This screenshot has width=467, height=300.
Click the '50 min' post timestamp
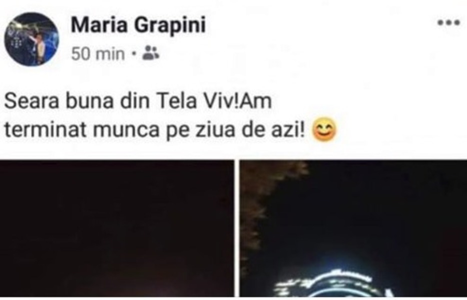[x=98, y=54]
